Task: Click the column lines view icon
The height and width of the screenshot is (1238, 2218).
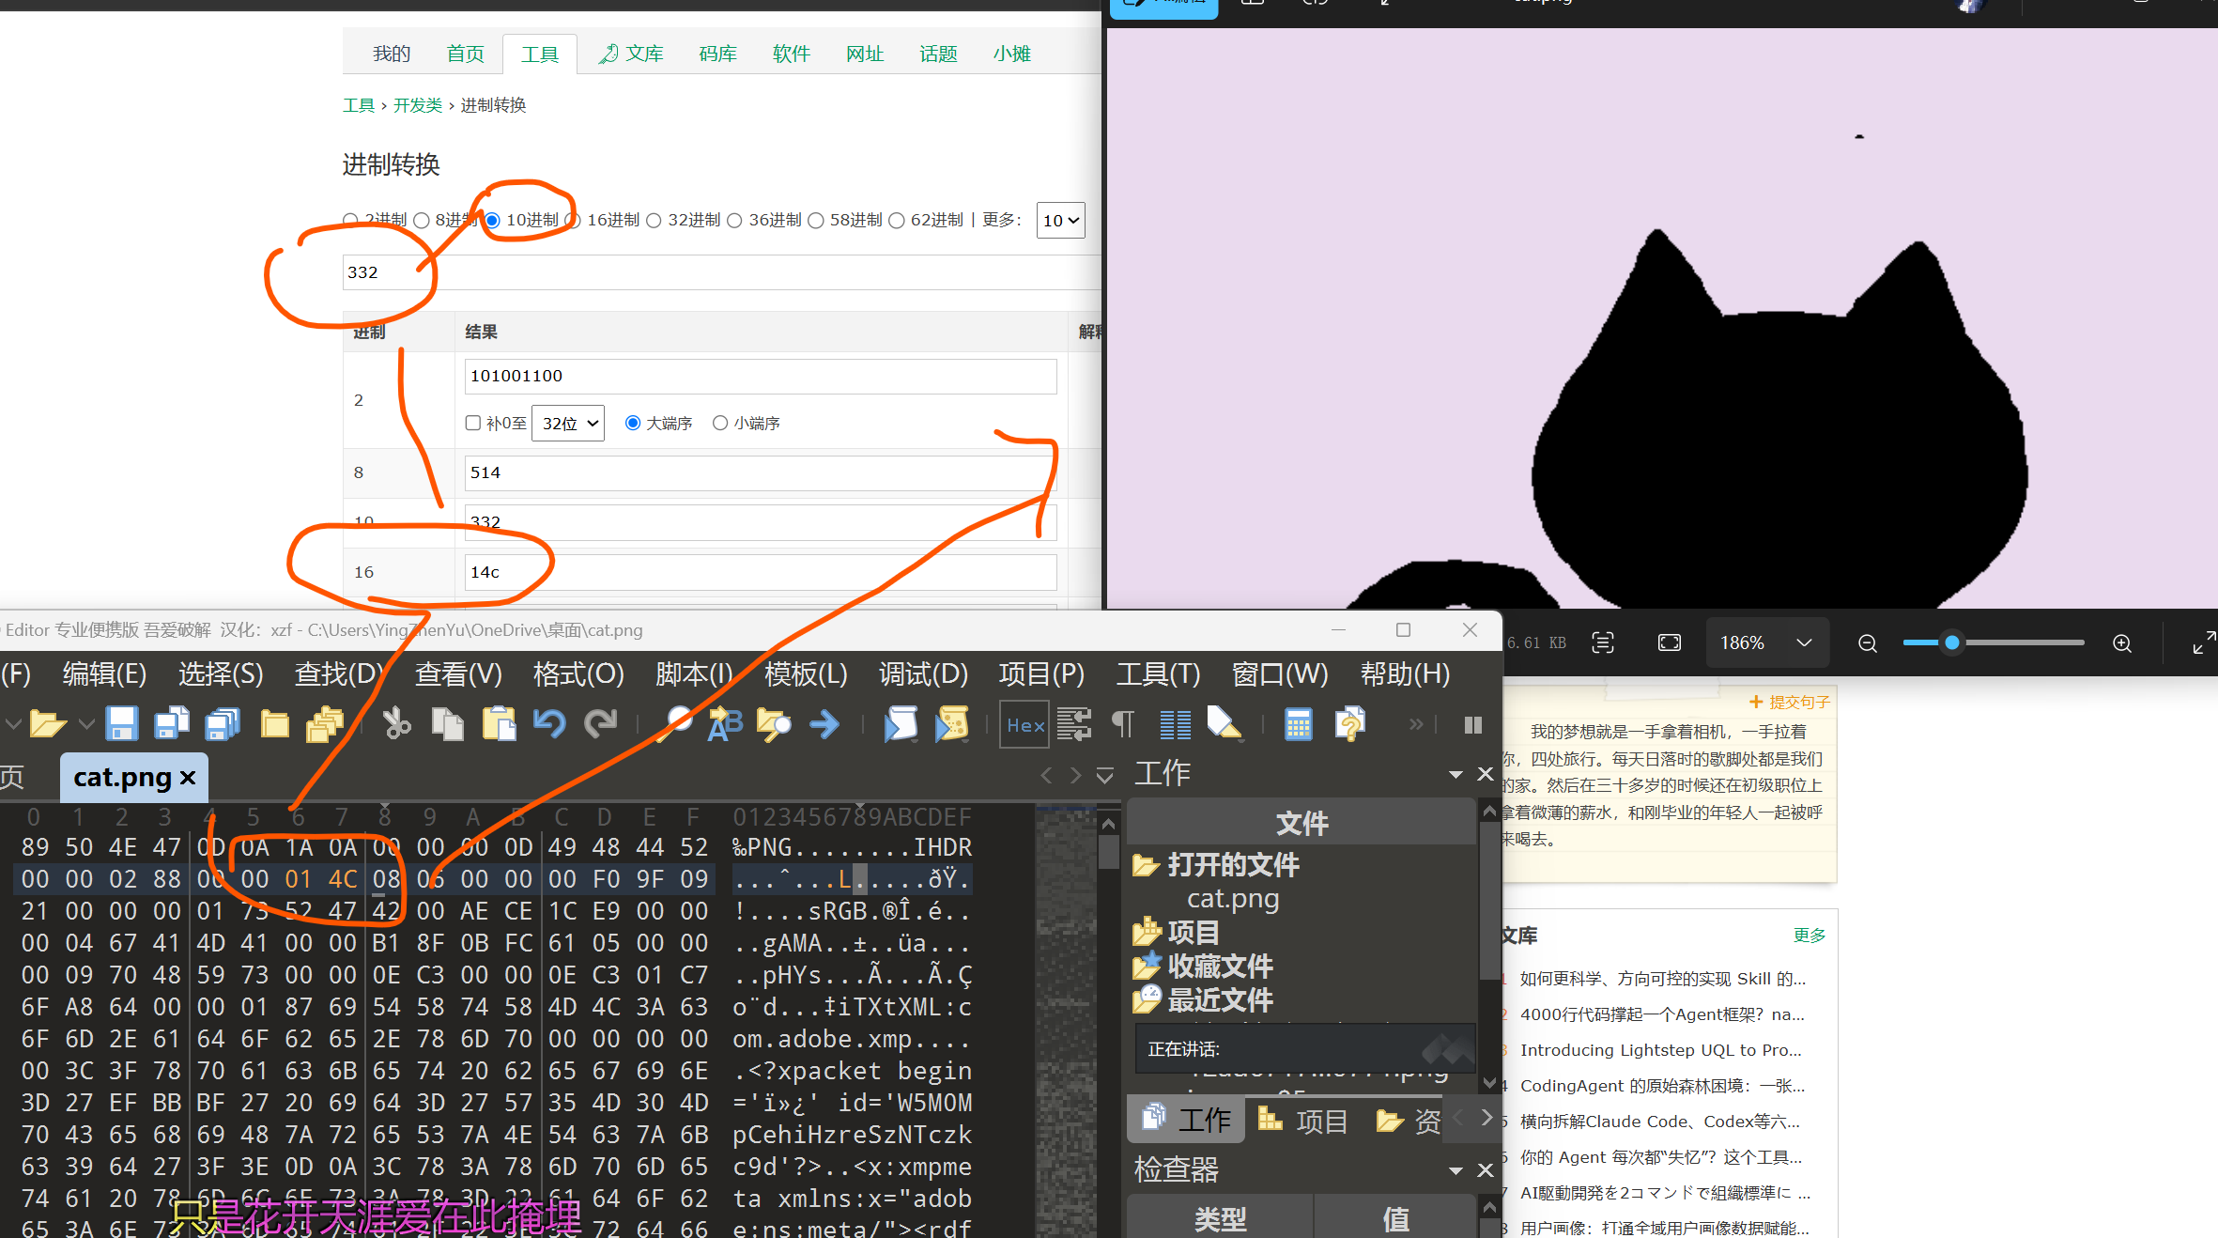Action: click(1174, 724)
